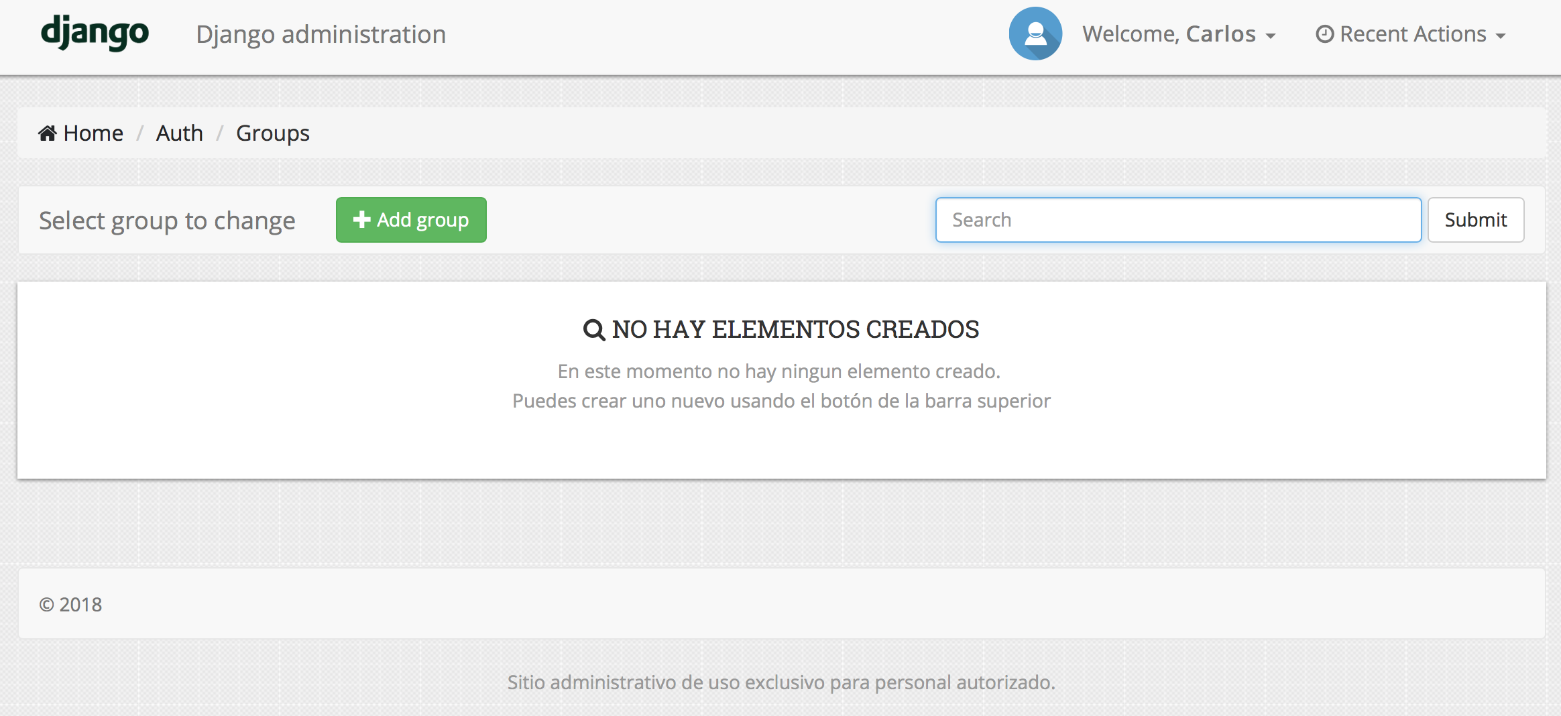Click the clock icon beside Recent Actions
Screen dimensions: 1561x716
(x=1324, y=34)
